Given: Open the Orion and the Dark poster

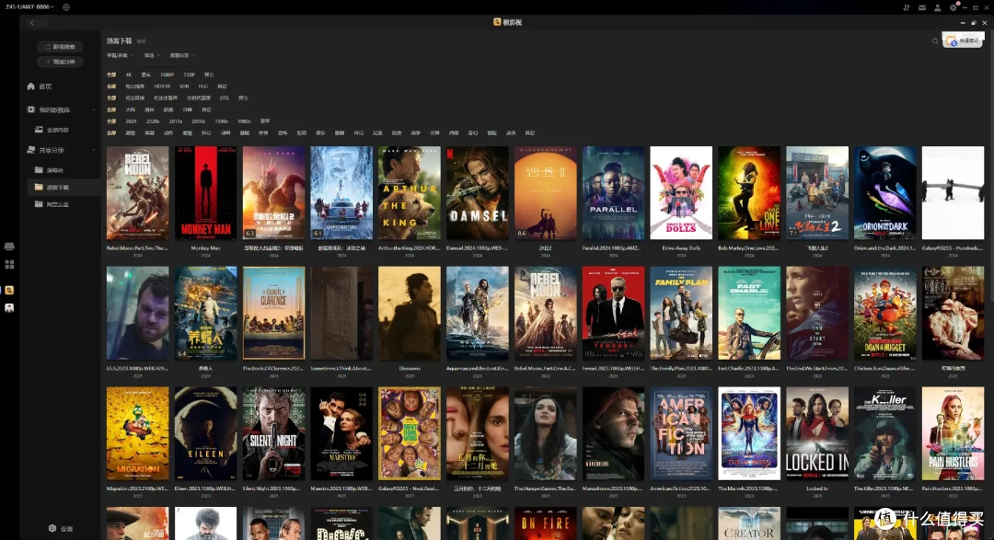Looking at the screenshot, I should pyautogui.click(x=885, y=192).
